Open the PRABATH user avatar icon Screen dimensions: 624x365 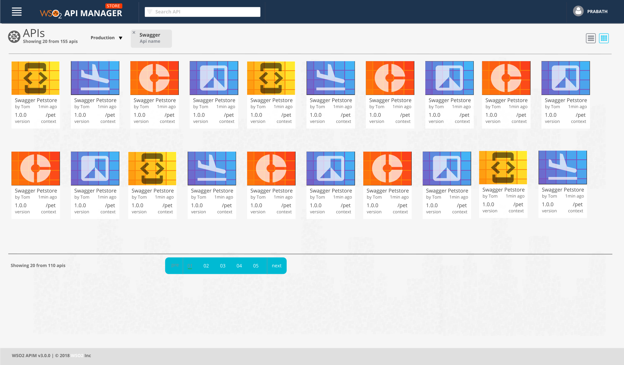click(x=578, y=11)
